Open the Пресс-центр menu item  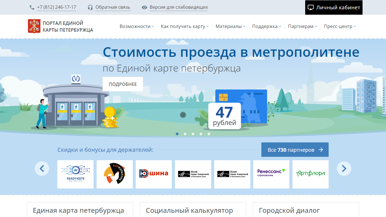tap(340, 26)
